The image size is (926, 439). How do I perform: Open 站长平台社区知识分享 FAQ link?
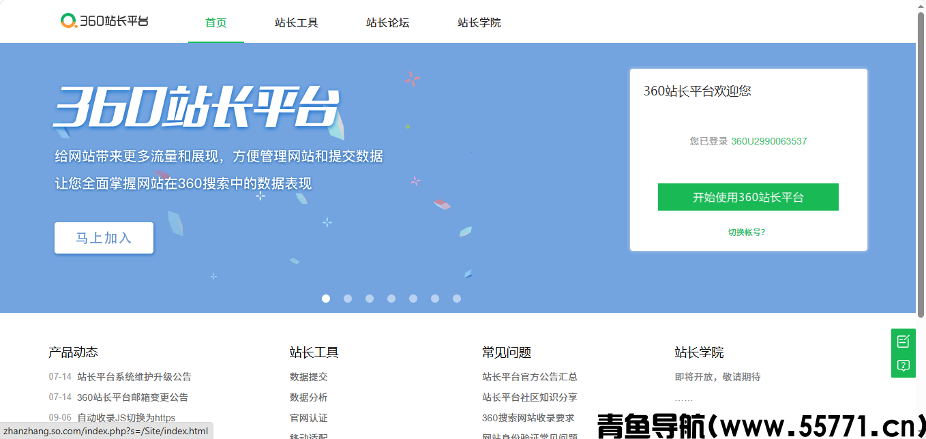(530, 397)
